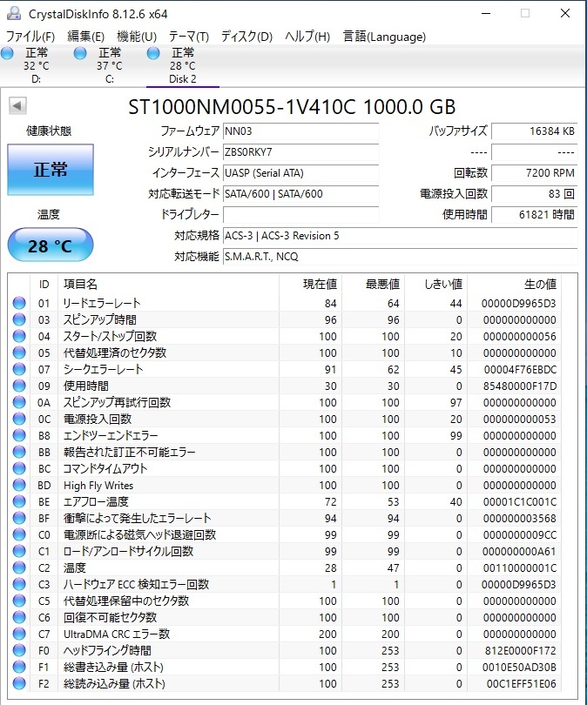Image resolution: width=587 pixels, height=705 pixels.
Task: Click status orb for ハードウェア ECC 検知エラー回数 row
Action: pos(19,584)
